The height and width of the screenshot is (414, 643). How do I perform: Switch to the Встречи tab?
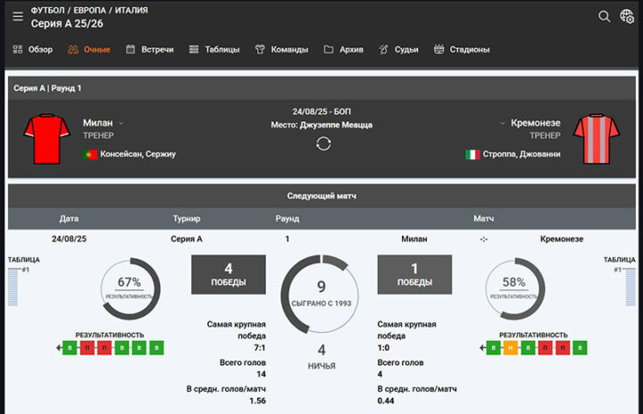[x=150, y=49]
